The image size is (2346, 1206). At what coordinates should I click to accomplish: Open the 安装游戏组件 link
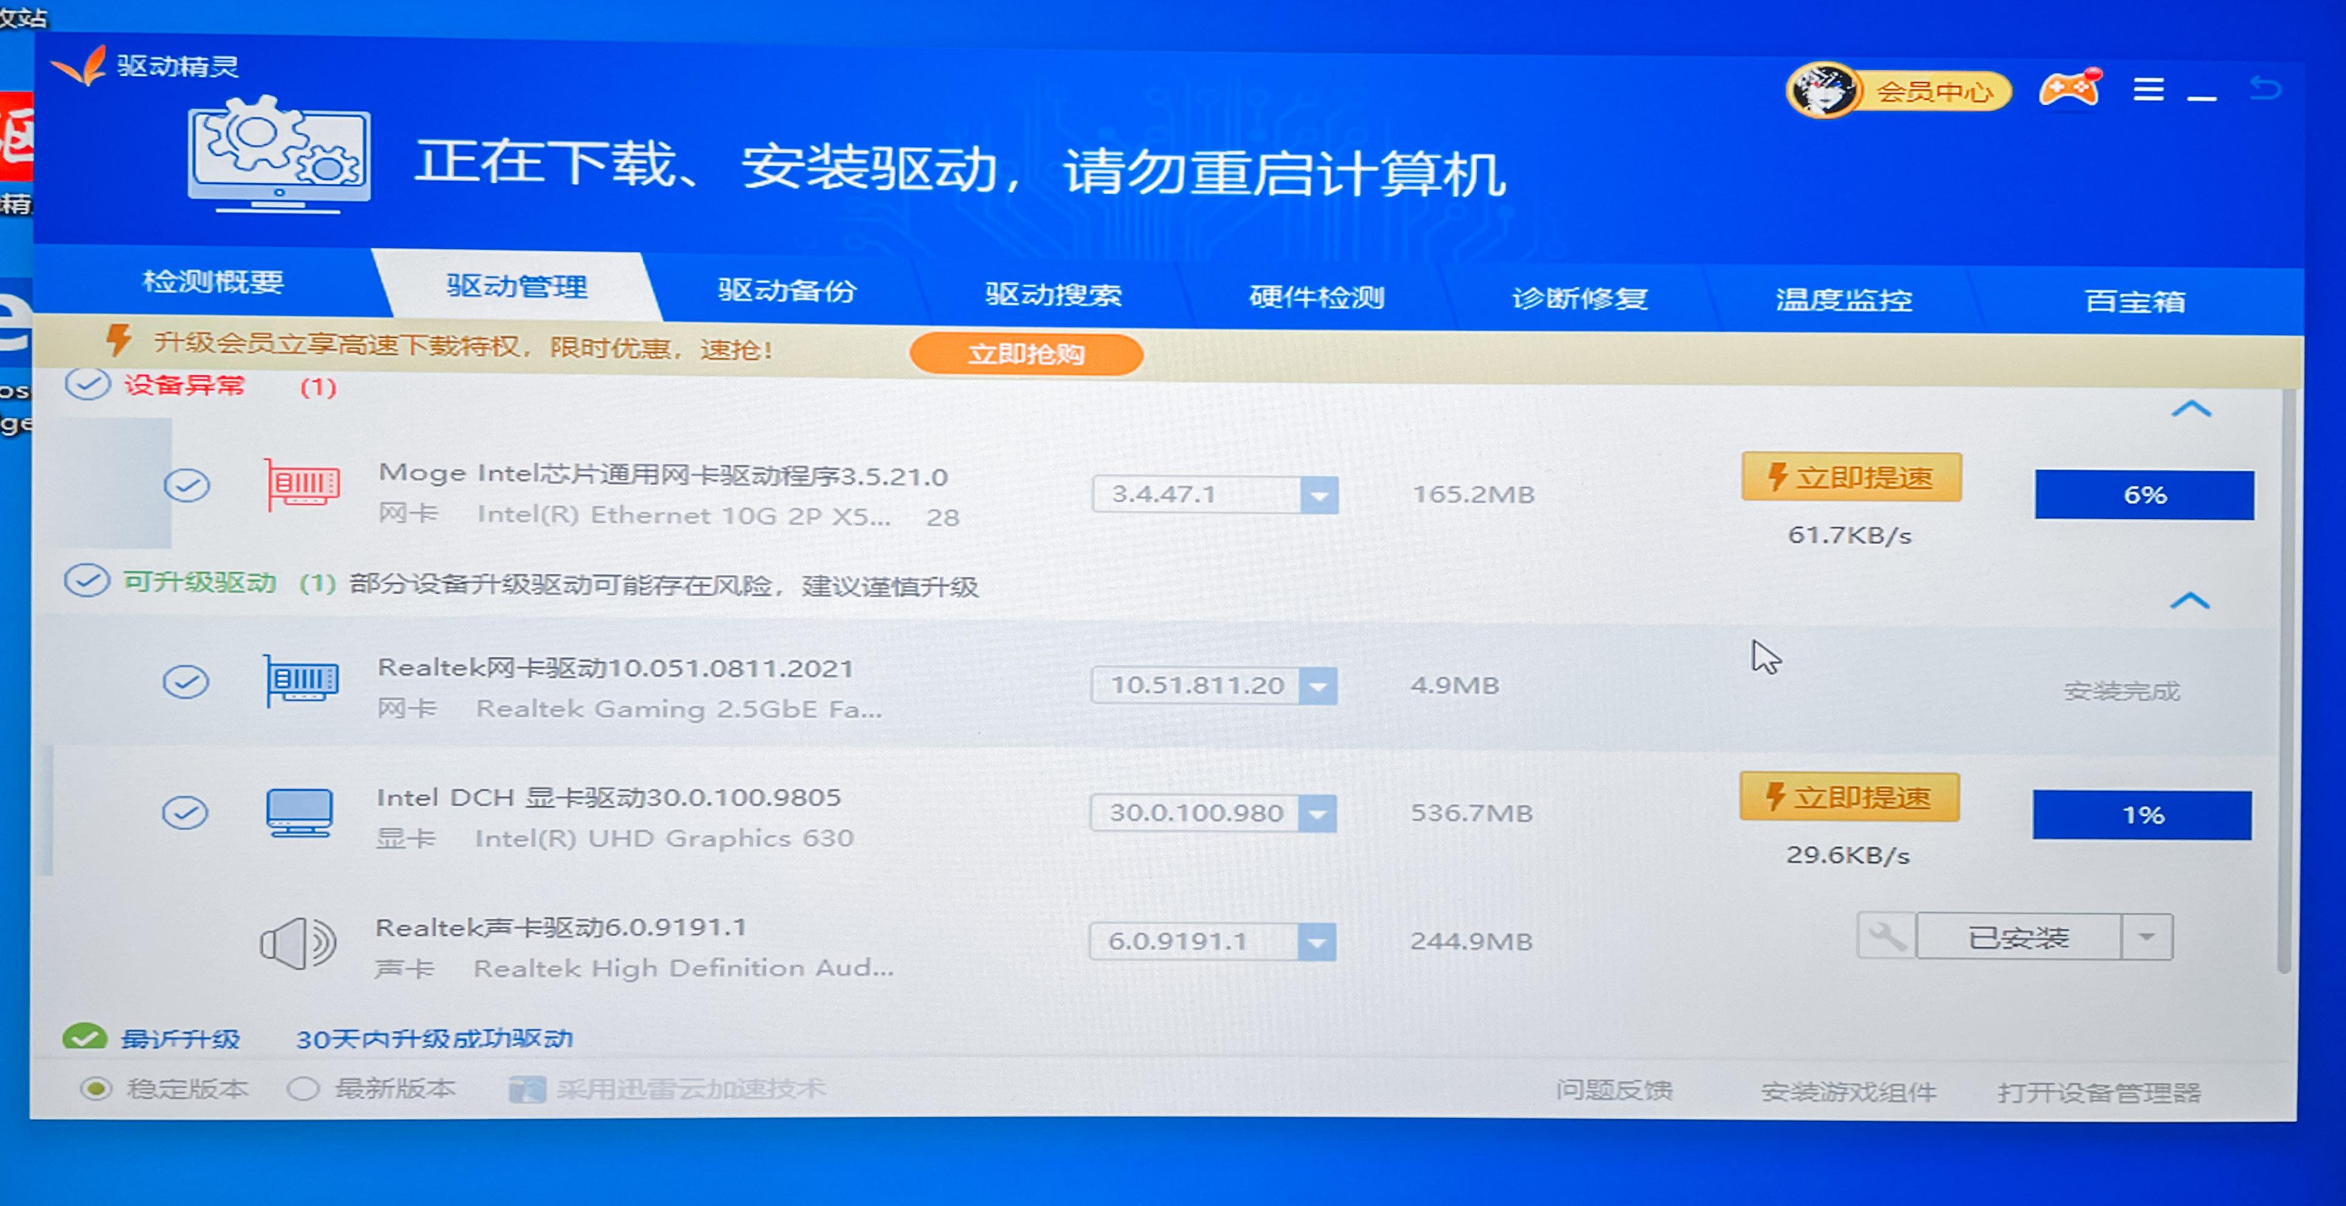[x=1849, y=1091]
